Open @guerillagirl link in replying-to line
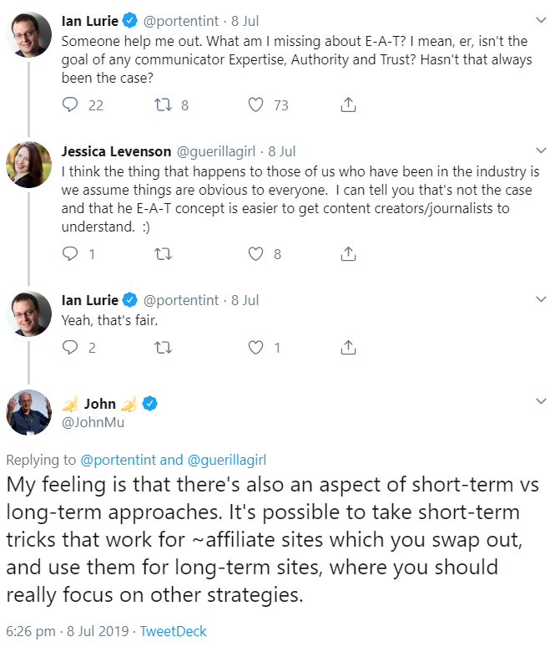The image size is (555, 647). point(226,459)
